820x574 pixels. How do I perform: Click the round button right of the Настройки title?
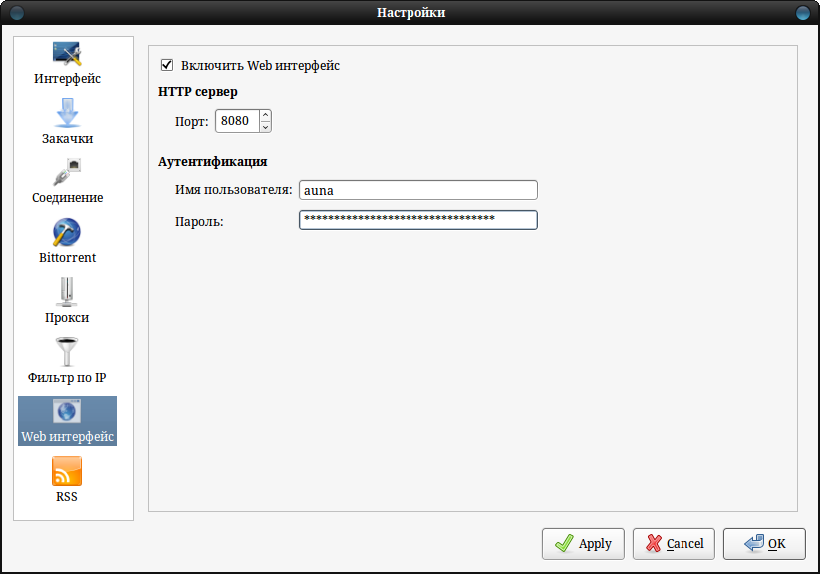(x=803, y=13)
